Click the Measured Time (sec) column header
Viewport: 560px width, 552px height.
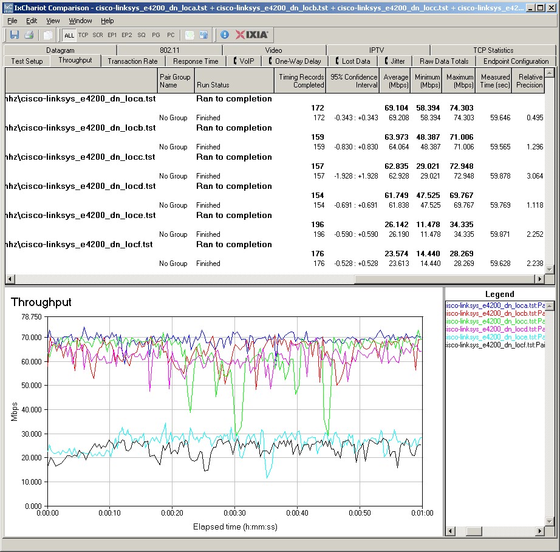click(x=494, y=81)
